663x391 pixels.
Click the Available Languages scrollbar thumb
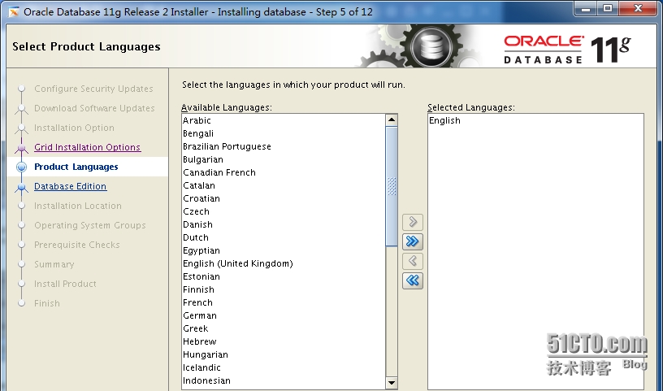[x=392, y=186]
